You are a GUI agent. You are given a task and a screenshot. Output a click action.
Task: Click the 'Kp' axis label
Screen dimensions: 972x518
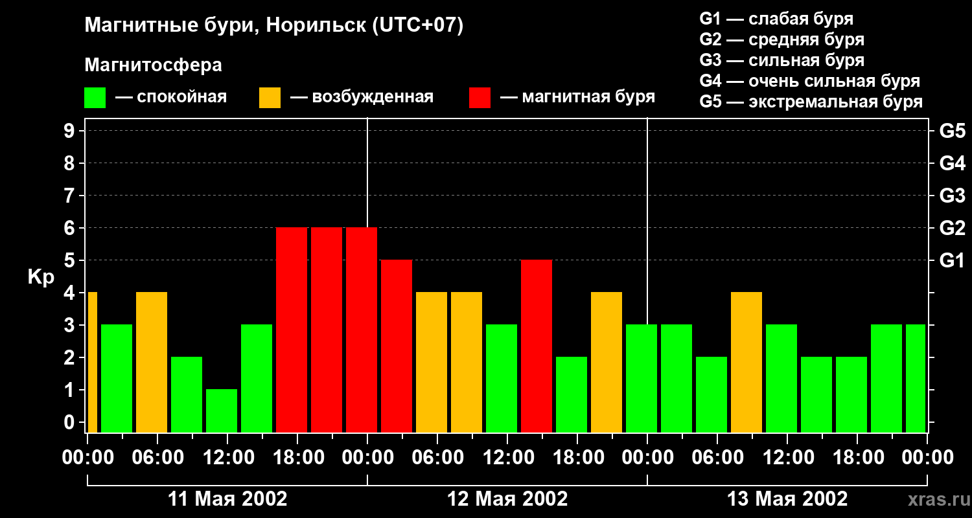tap(41, 277)
